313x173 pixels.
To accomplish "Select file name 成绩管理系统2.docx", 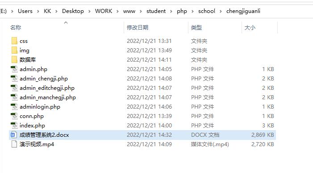I will 44,135.
